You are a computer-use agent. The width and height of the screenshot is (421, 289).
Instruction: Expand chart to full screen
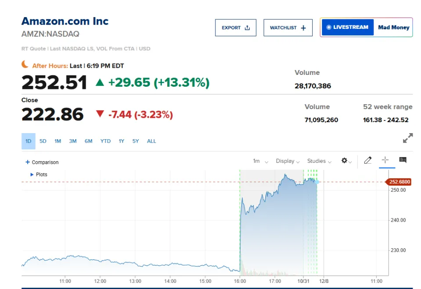(x=407, y=138)
